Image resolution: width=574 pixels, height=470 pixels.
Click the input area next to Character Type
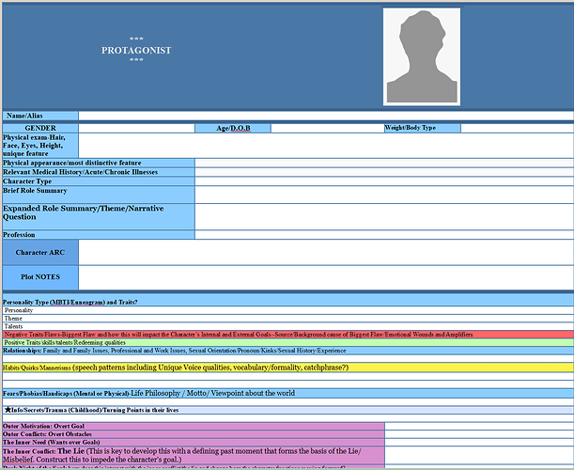pos(383,181)
